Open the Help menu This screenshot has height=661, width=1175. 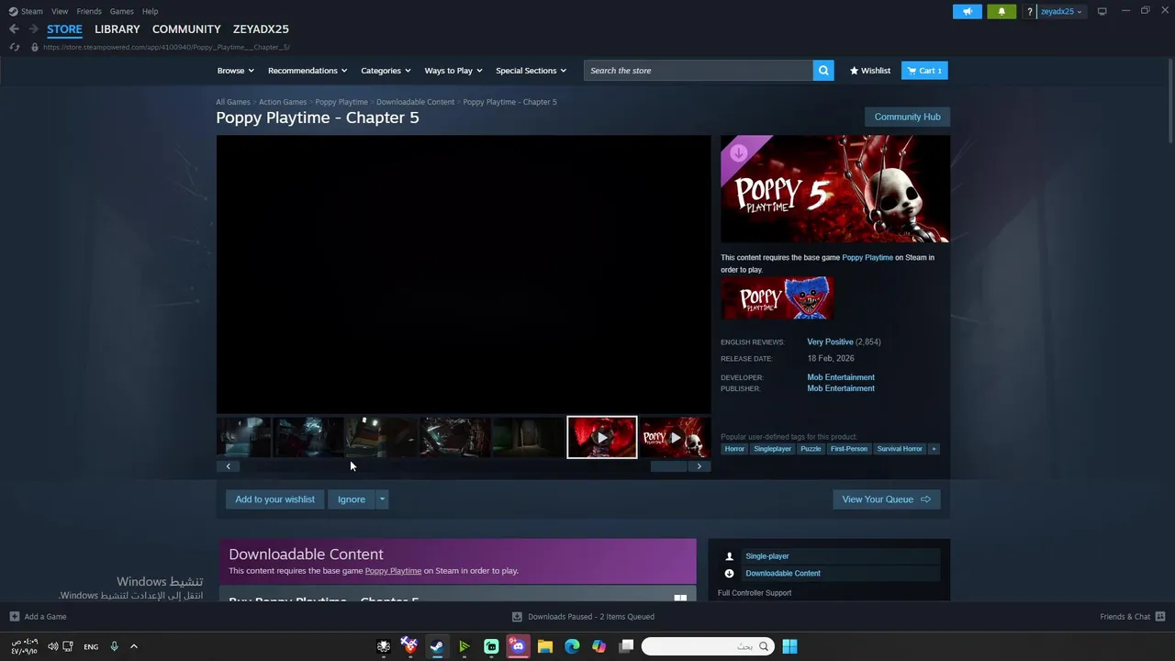point(150,11)
